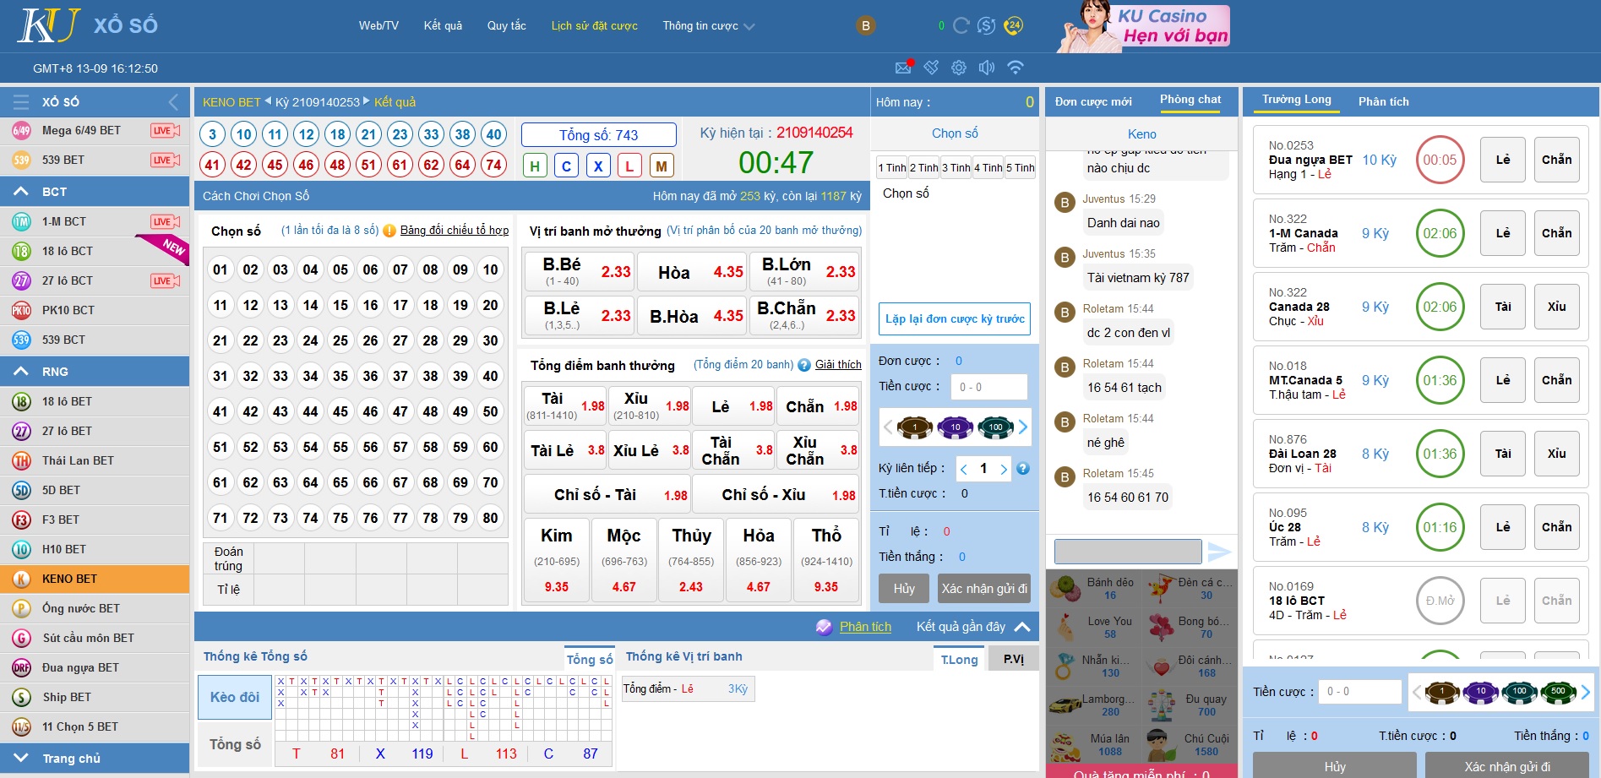The width and height of the screenshot is (1601, 778).
Task: Bet Chẵn on Đua ngựa BET No.0253
Action: pos(1556,160)
